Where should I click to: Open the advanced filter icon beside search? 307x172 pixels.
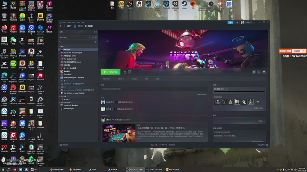click(96, 42)
